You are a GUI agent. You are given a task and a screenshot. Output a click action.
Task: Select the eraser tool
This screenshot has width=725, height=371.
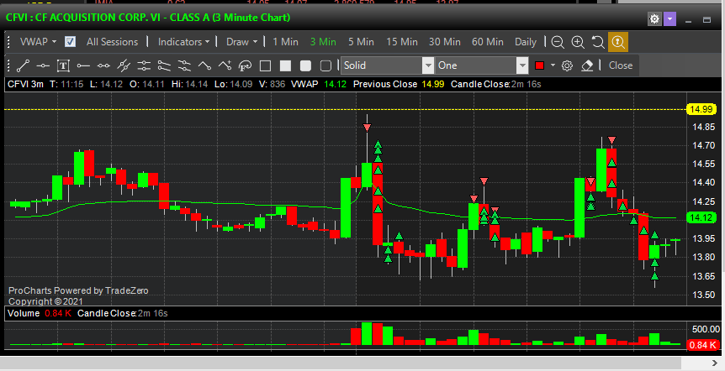[x=587, y=65]
